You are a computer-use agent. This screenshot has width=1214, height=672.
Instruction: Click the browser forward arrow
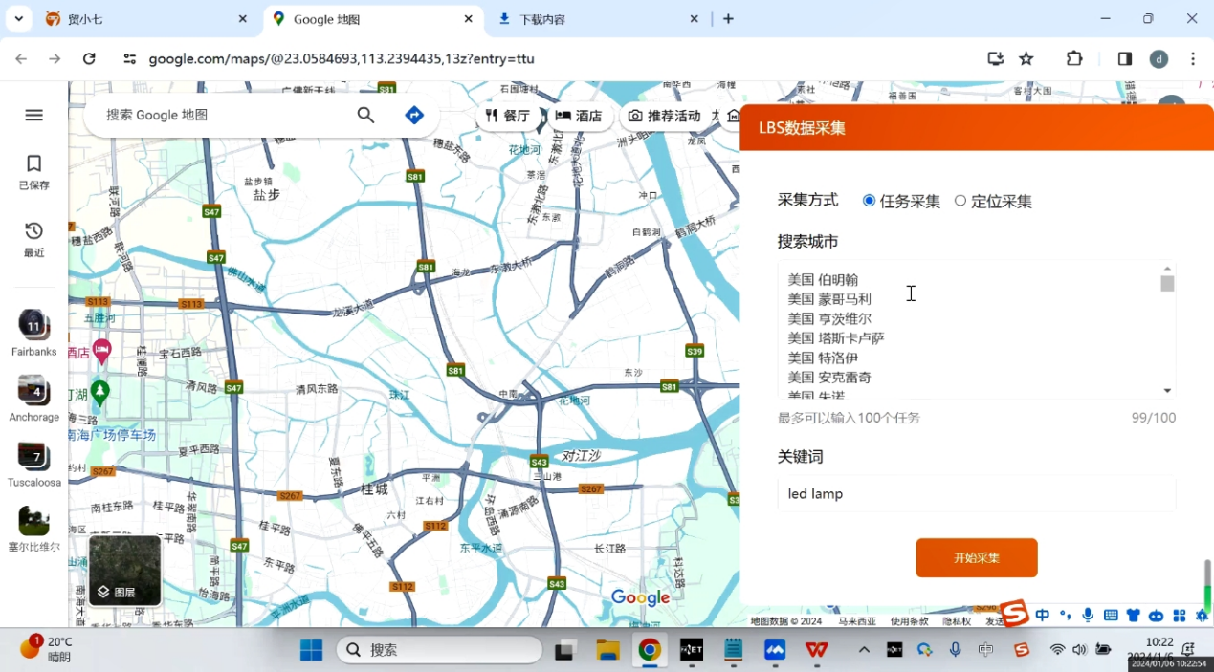(x=55, y=58)
